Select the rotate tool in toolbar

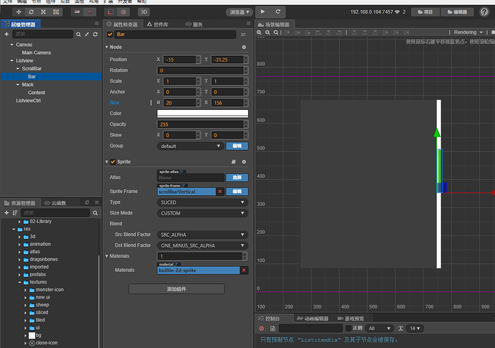click(x=31, y=12)
